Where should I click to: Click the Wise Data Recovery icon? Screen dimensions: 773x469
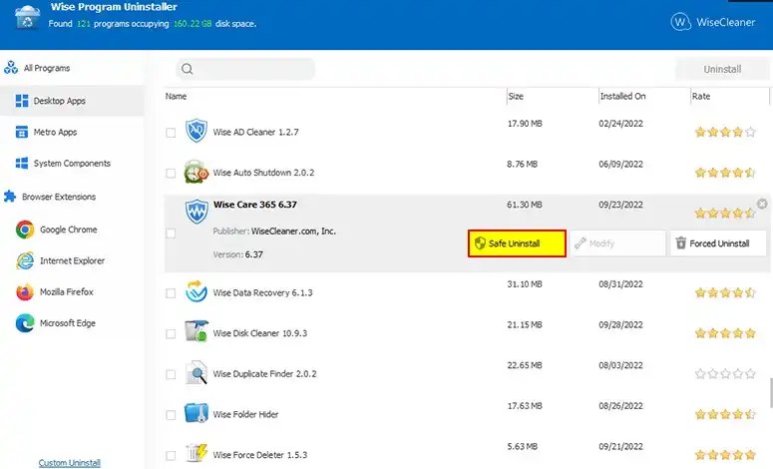(x=196, y=291)
